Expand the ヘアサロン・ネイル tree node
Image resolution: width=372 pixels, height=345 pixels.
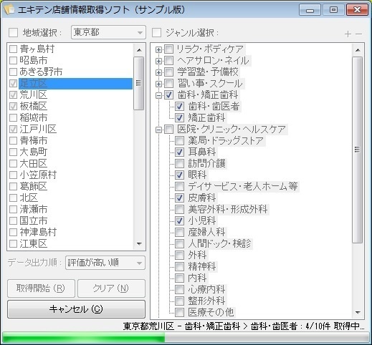click(158, 61)
